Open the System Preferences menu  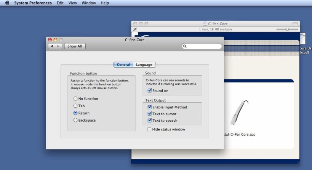point(33,3)
